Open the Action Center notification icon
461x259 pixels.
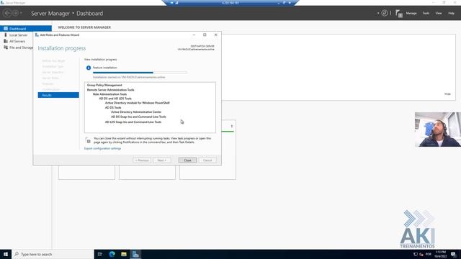point(454,254)
